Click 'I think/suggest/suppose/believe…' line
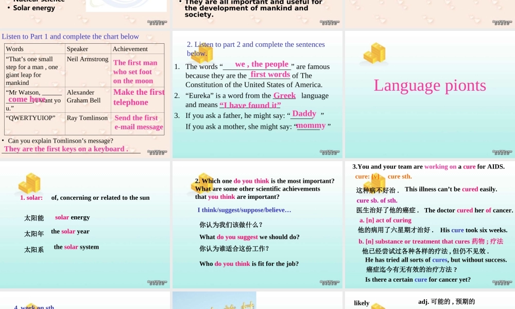 click(x=244, y=210)
